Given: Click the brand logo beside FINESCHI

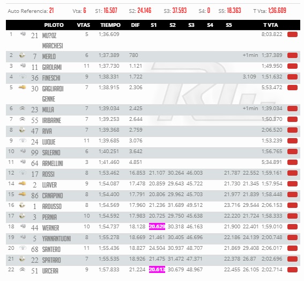Looking at the screenshot, I should pos(23,77).
